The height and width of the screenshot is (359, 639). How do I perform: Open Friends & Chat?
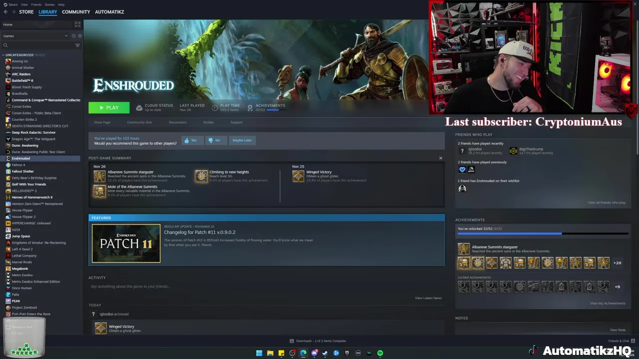(621, 341)
